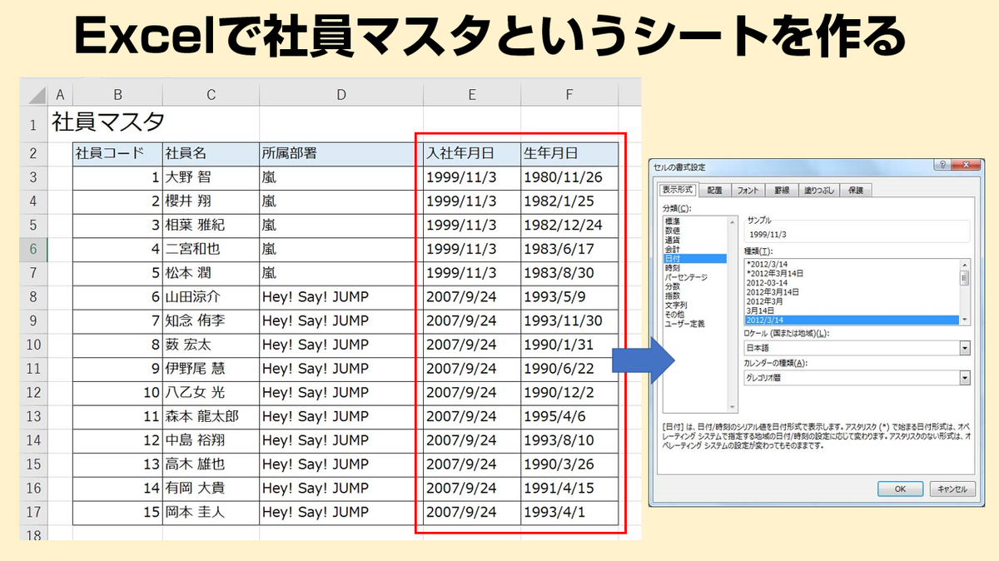
Task: Click the 入社年月日 header cell
Action: 472,154
